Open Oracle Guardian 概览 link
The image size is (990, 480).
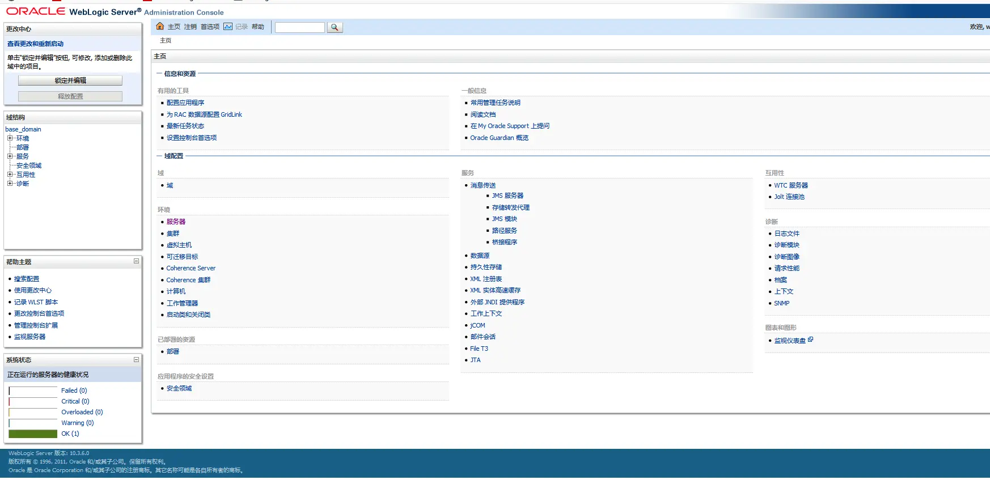499,138
